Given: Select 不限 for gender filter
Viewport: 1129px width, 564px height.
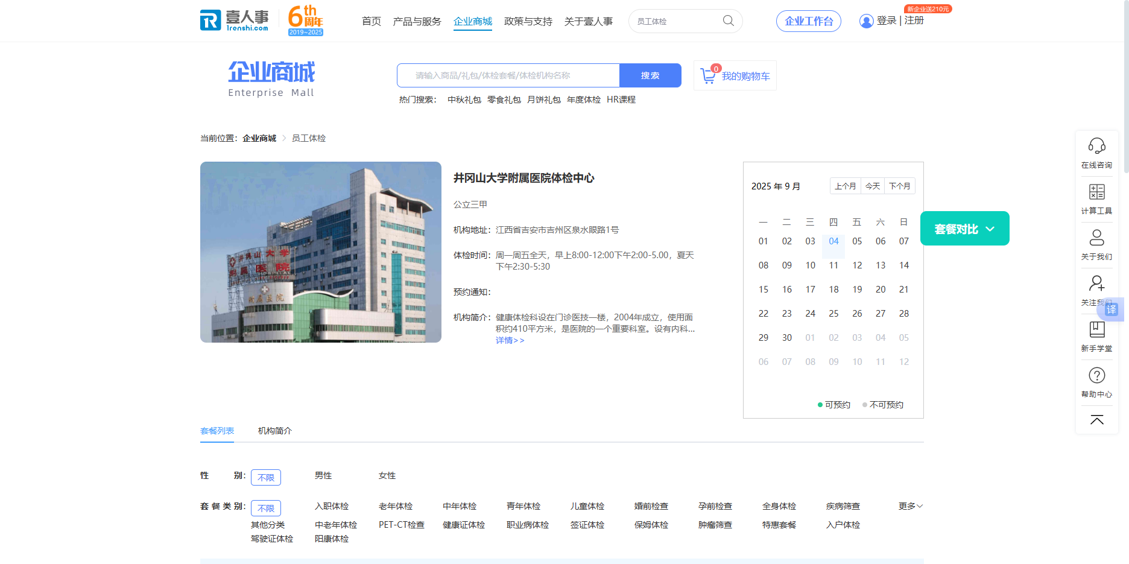Looking at the screenshot, I should click(x=266, y=477).
